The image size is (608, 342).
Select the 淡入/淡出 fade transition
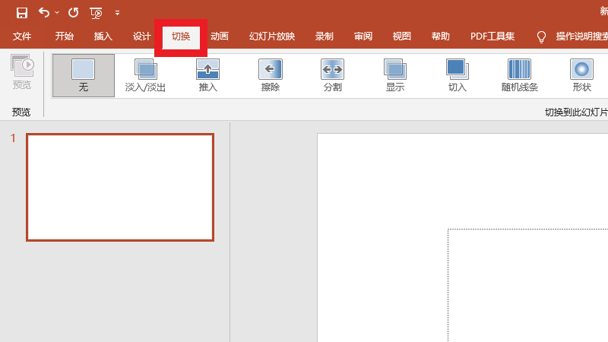click(145, 75)
